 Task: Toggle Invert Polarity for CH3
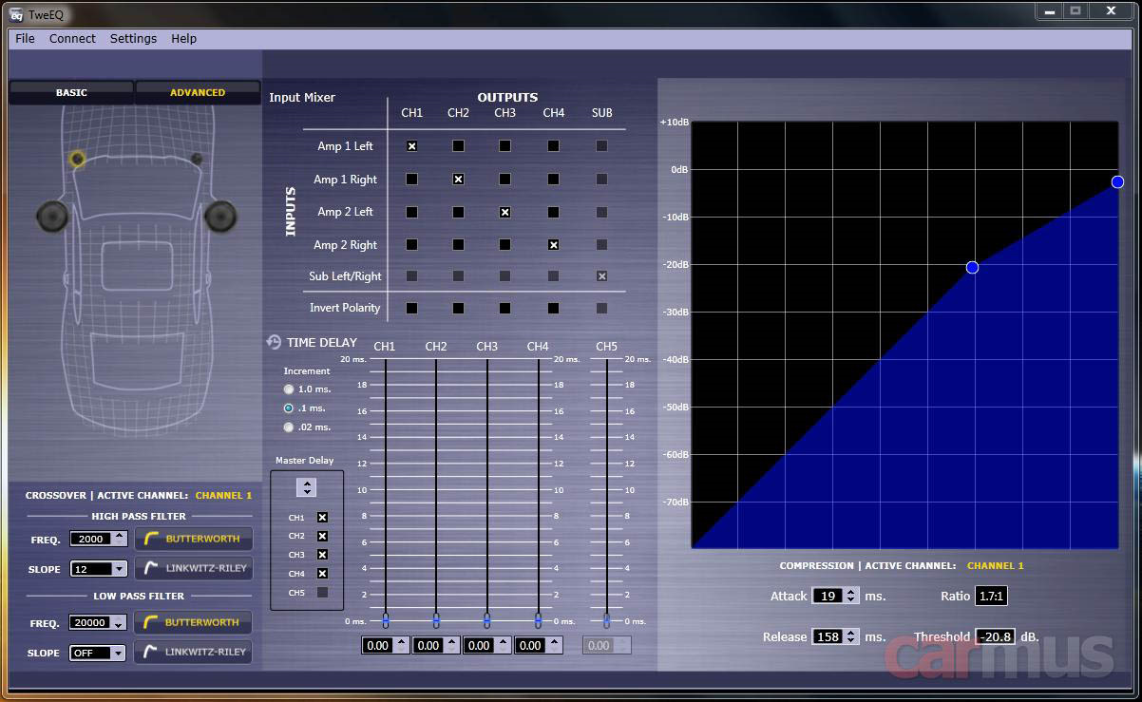tap(504, 308)
